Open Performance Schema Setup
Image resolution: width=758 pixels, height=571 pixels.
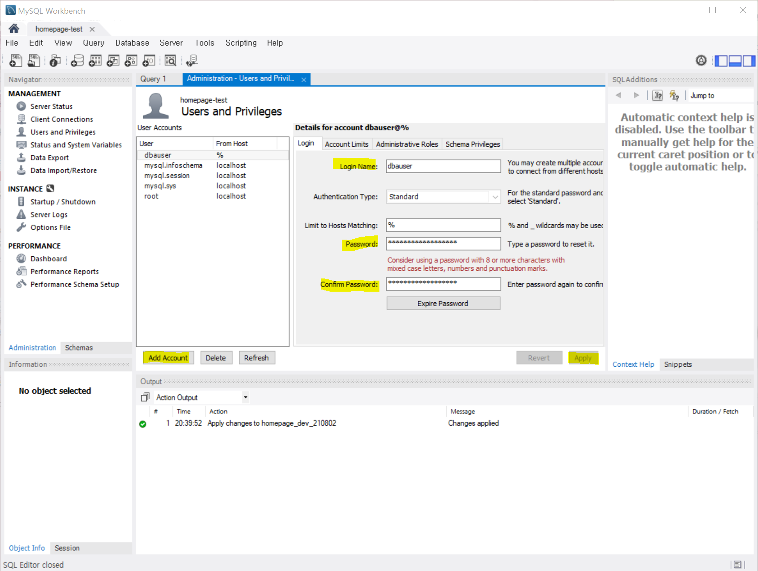[75, 284]
